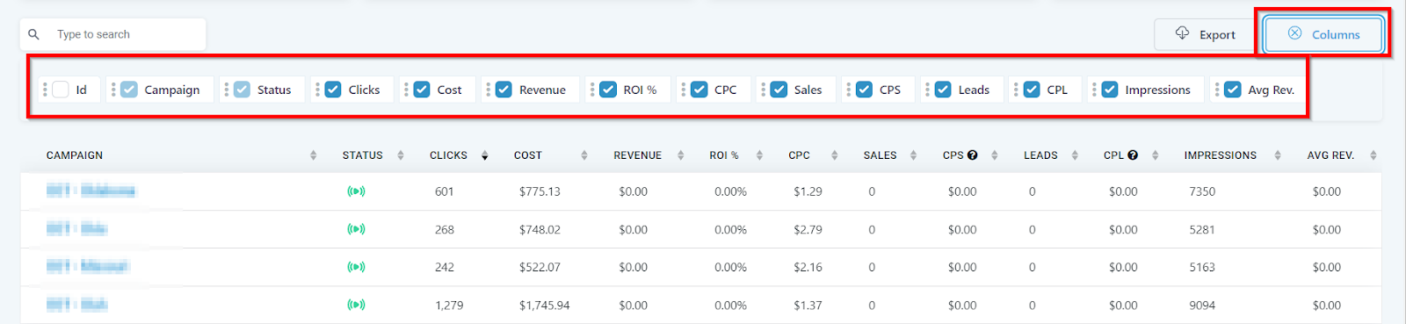Sort table by Impressions column arrows
The width and height of the screenshot is (1406, 324).
[x=1277, y=155]
